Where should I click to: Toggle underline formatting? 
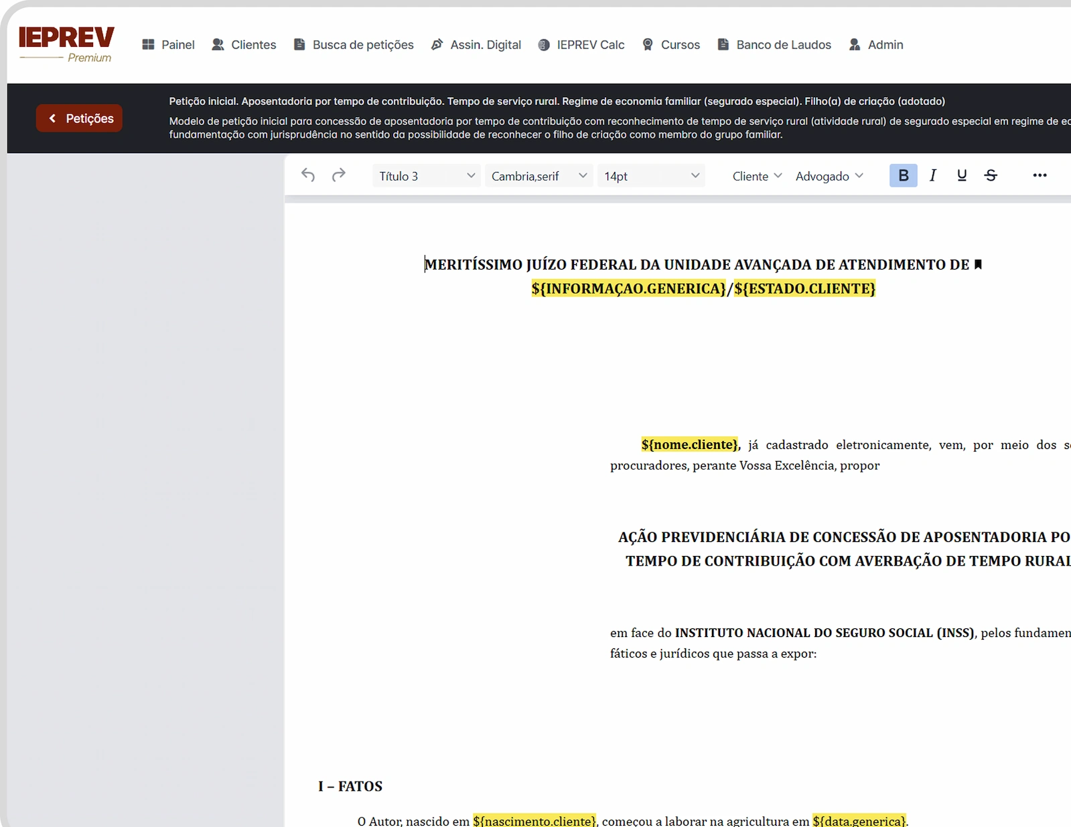[x=962, y=175]
